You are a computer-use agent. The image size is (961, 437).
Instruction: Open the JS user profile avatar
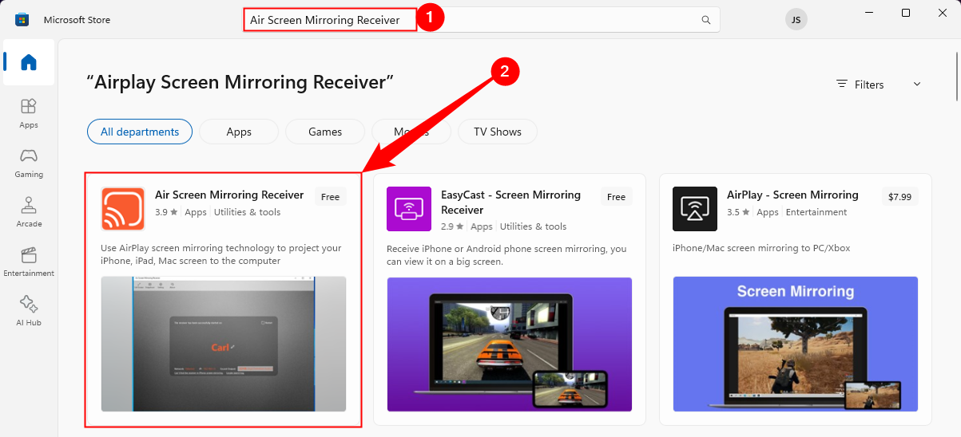click(x=796, y=20)
